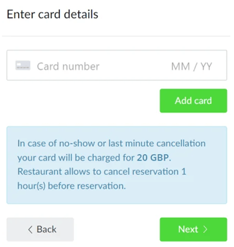The image size is (234, 247).
Task: Go to the next step with Next
Action: pos(194,230)
